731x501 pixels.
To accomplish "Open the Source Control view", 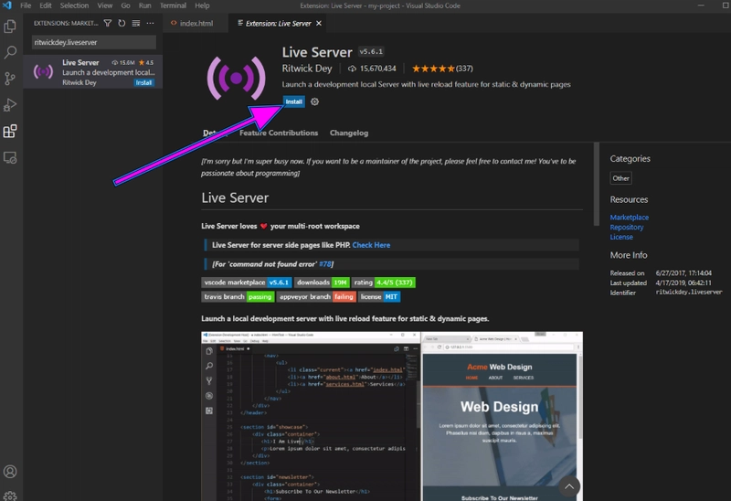I will coord(10,79).
